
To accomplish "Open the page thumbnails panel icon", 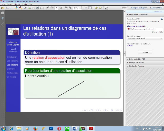I will click(3, 13).
